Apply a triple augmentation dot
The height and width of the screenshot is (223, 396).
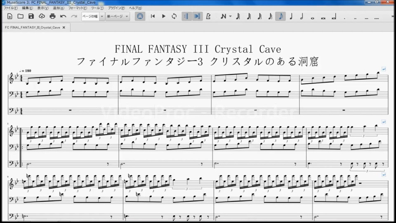(366, 18)
